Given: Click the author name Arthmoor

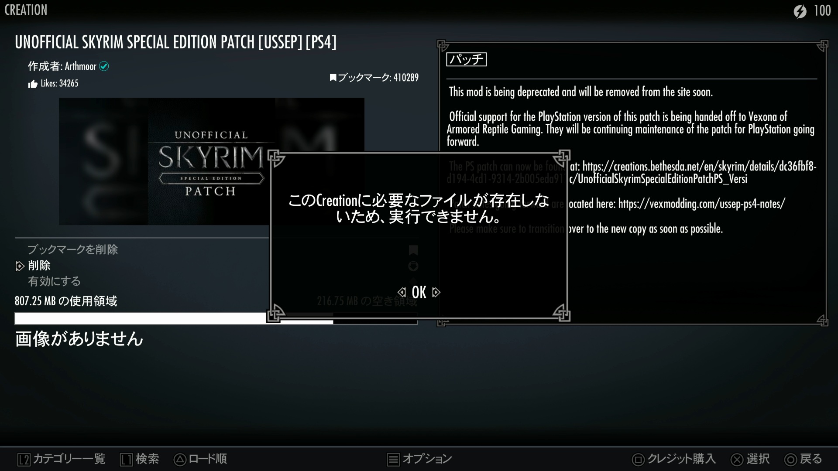Looking at the screenshot, I should [x=81, y=66].
